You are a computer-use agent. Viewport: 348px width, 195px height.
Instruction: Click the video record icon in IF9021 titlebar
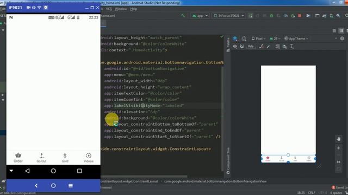pos(28,7)
